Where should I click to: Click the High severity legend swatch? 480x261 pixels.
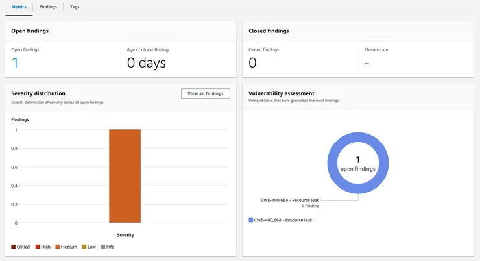(39, 247)
